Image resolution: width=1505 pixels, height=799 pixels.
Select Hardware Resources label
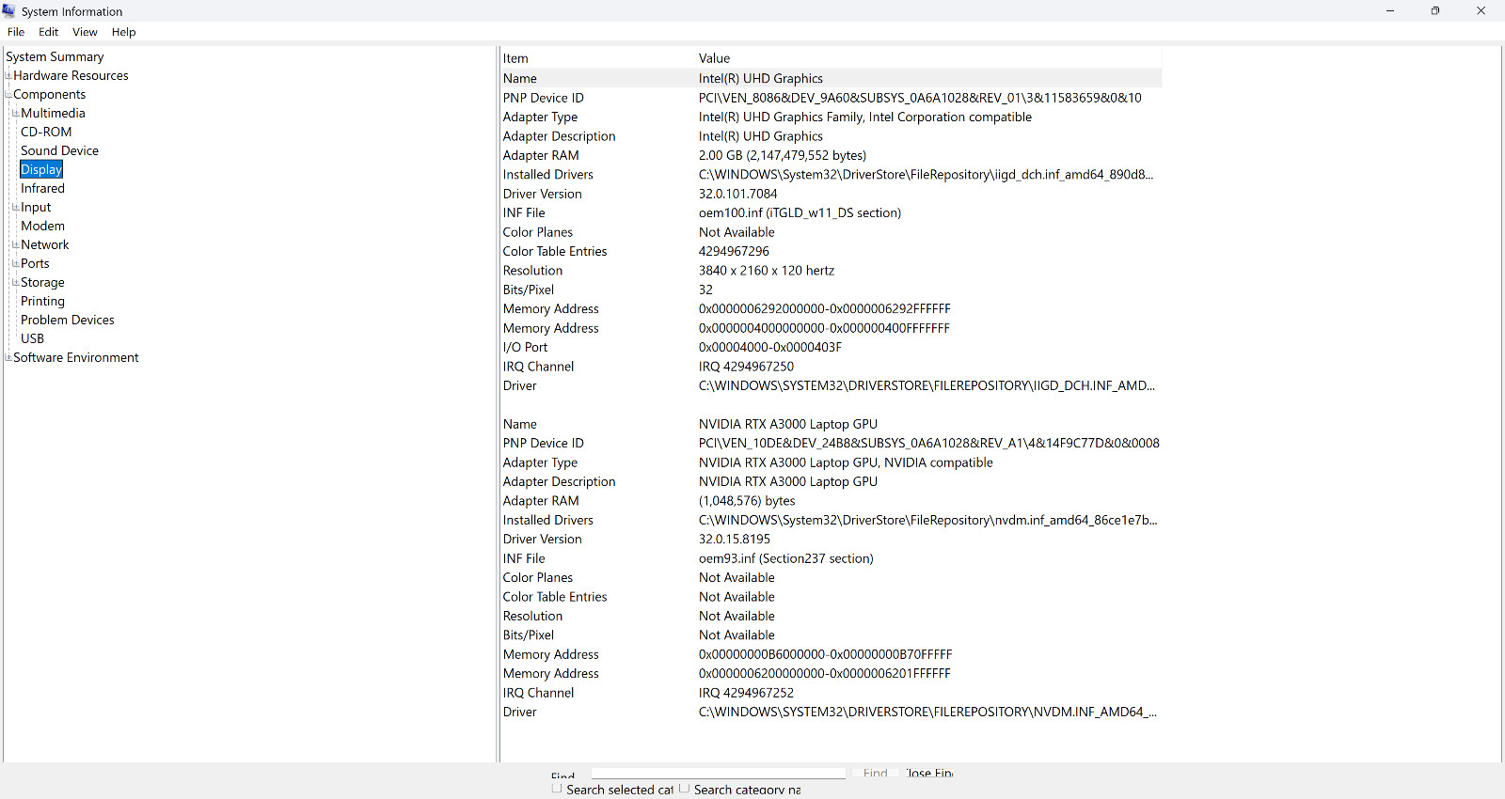71,75
